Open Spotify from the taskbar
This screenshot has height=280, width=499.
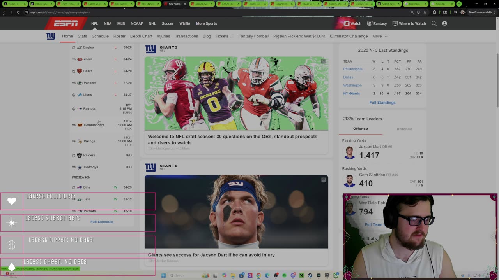coord(284,275)
